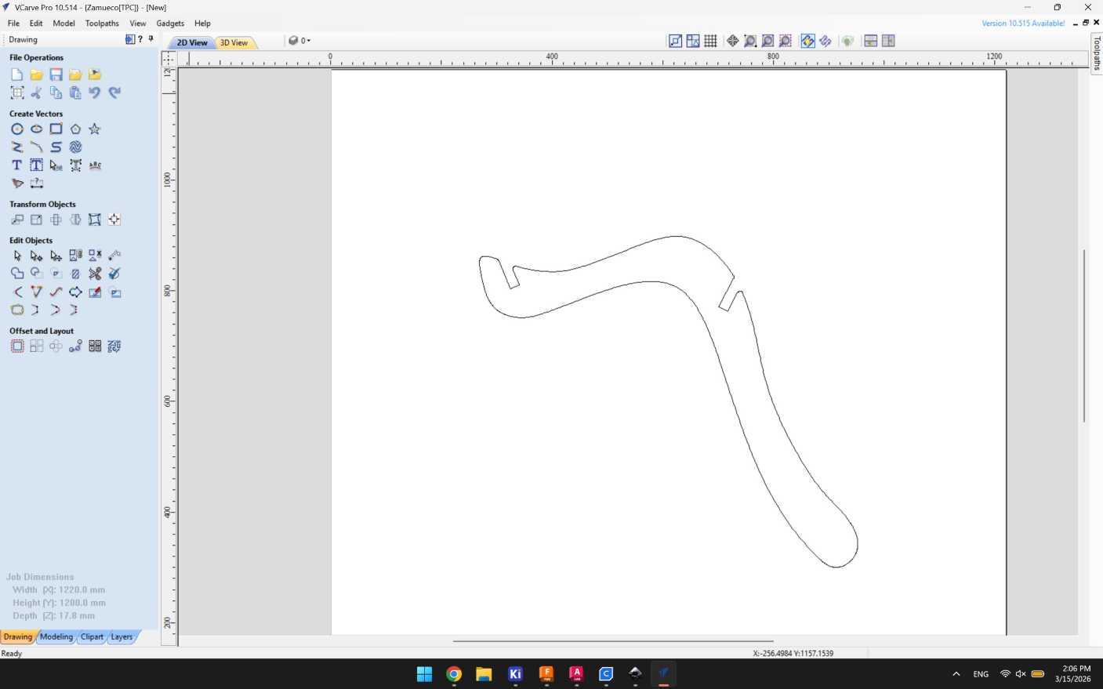1103x689 pixels.
Task: Open KiCad from the taskbar
Action: pos(515,674)
